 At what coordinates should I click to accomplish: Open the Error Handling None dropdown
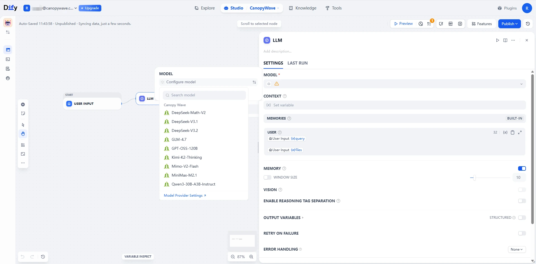pos(517,249)
